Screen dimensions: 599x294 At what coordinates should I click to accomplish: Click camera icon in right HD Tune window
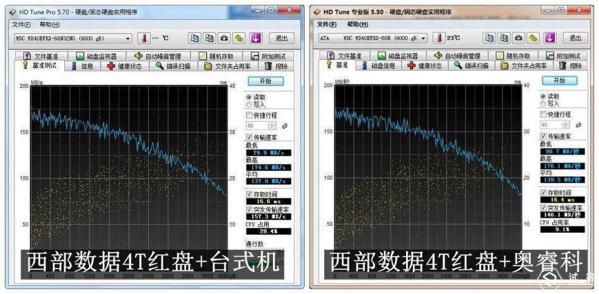[x=519, y=38]
